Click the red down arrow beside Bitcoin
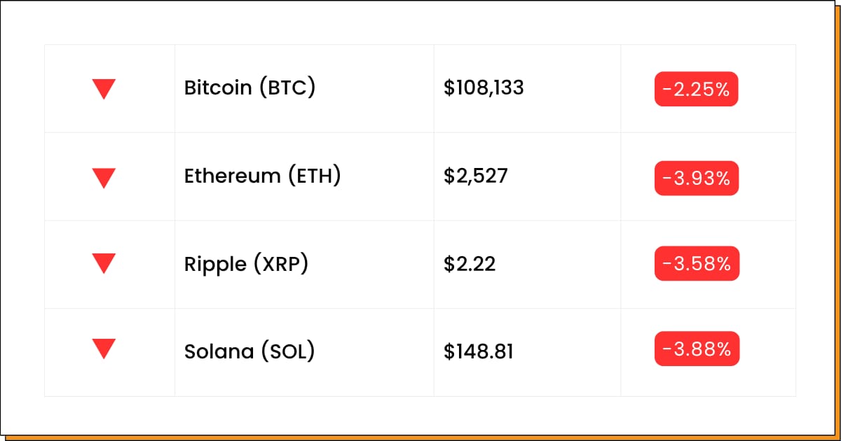 (104, 89)
